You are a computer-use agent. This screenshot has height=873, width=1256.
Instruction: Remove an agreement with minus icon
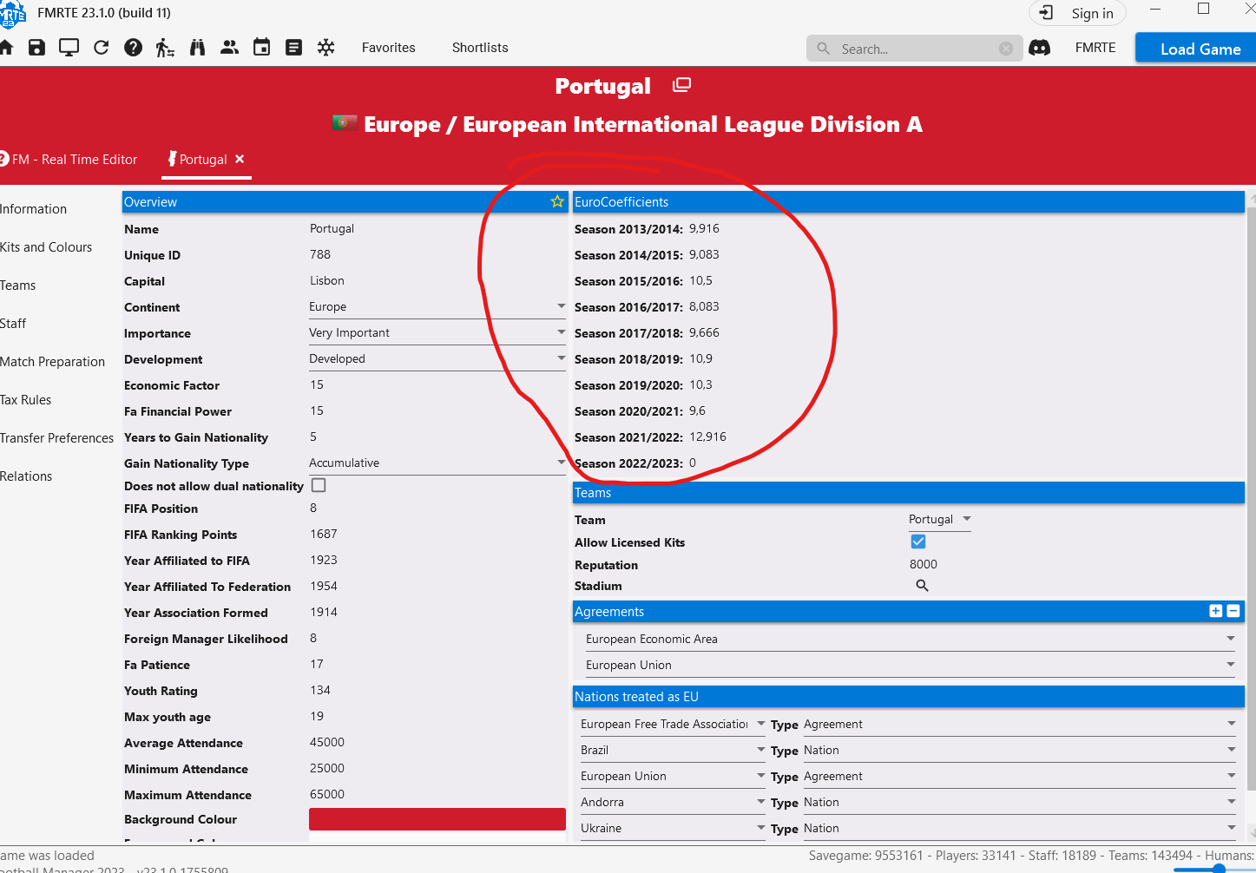pyautogui.click(x=1233, y=611)
